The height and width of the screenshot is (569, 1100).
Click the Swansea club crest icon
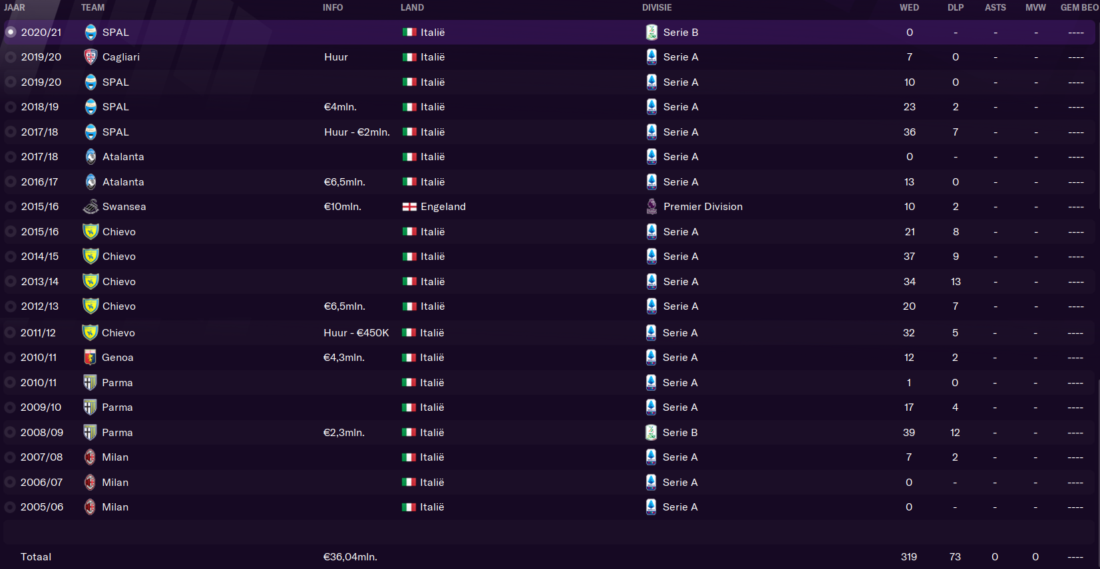[x=91, y=207]
